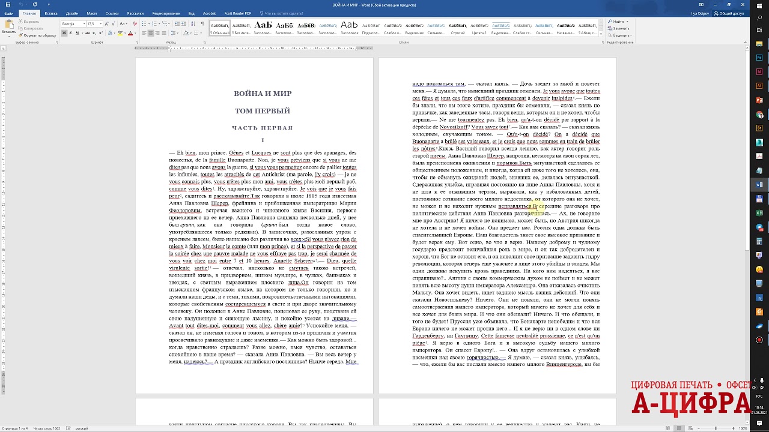Click Excel icon in the taskbar
This screenshot has width=769, height=432.
pos(759,212)
